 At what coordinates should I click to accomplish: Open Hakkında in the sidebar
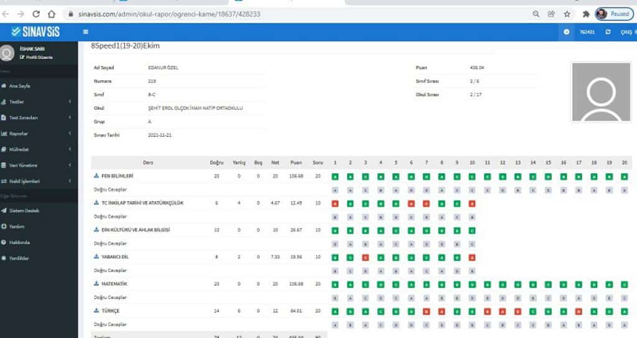pyautogui.click(x=19, y=242)
